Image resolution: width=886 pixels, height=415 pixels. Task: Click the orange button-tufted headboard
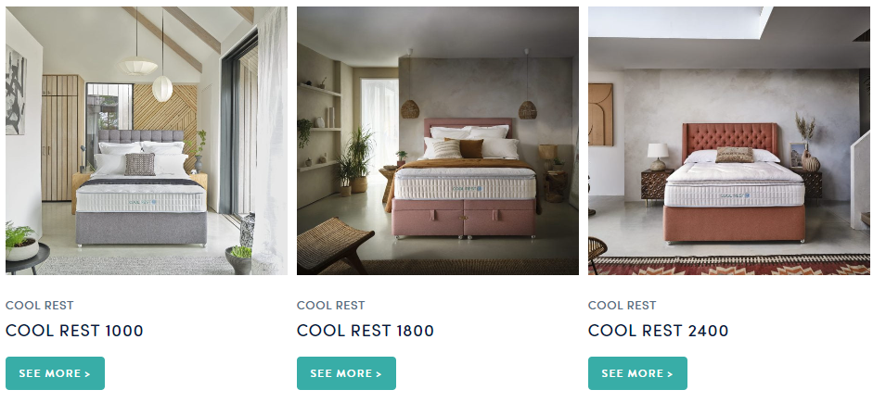pos(730,140)
